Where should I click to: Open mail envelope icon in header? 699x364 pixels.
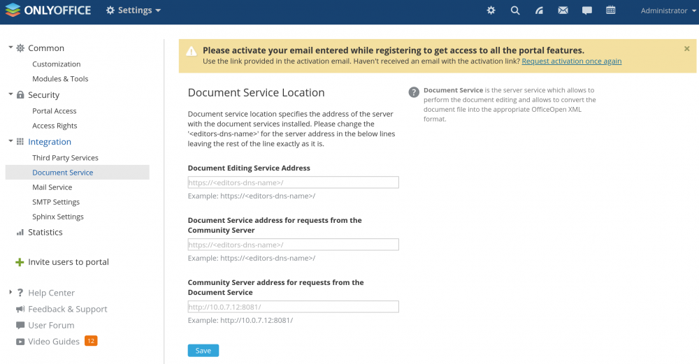(563, 10)
